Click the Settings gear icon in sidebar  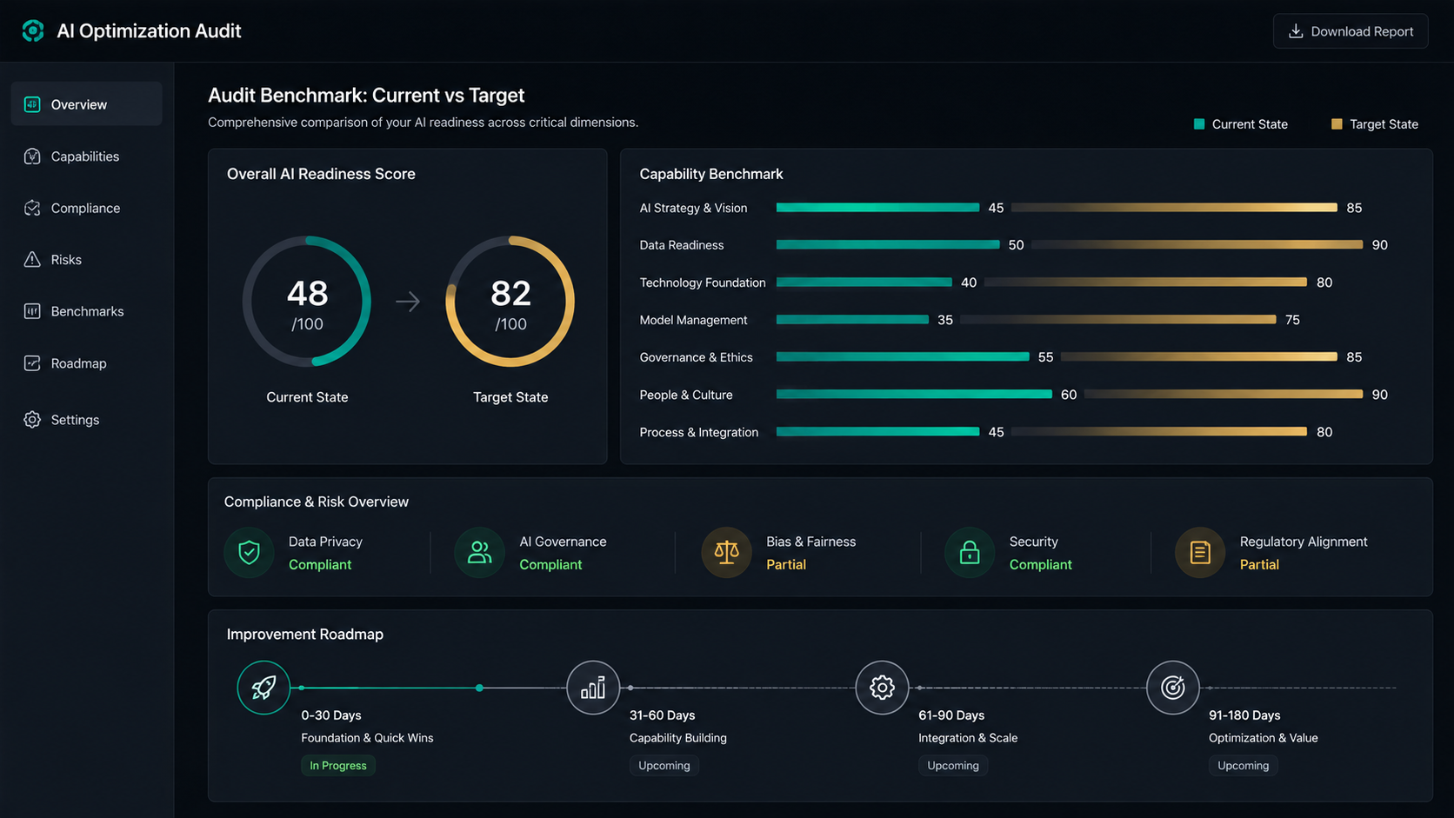pos(32,420)
